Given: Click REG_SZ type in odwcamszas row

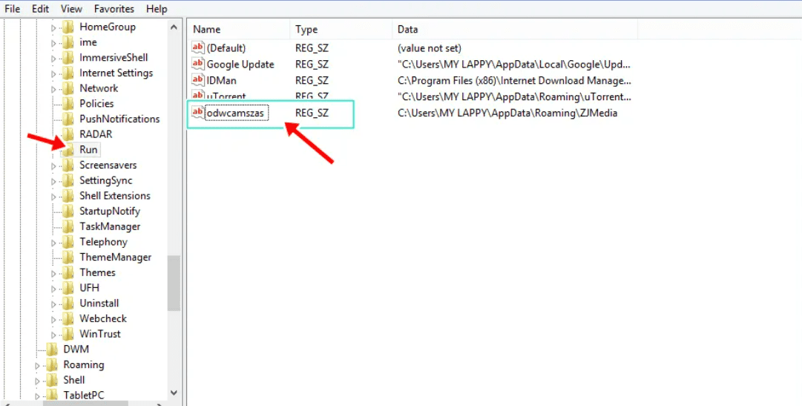Looking at the screenshot, I should pos(312,113).
